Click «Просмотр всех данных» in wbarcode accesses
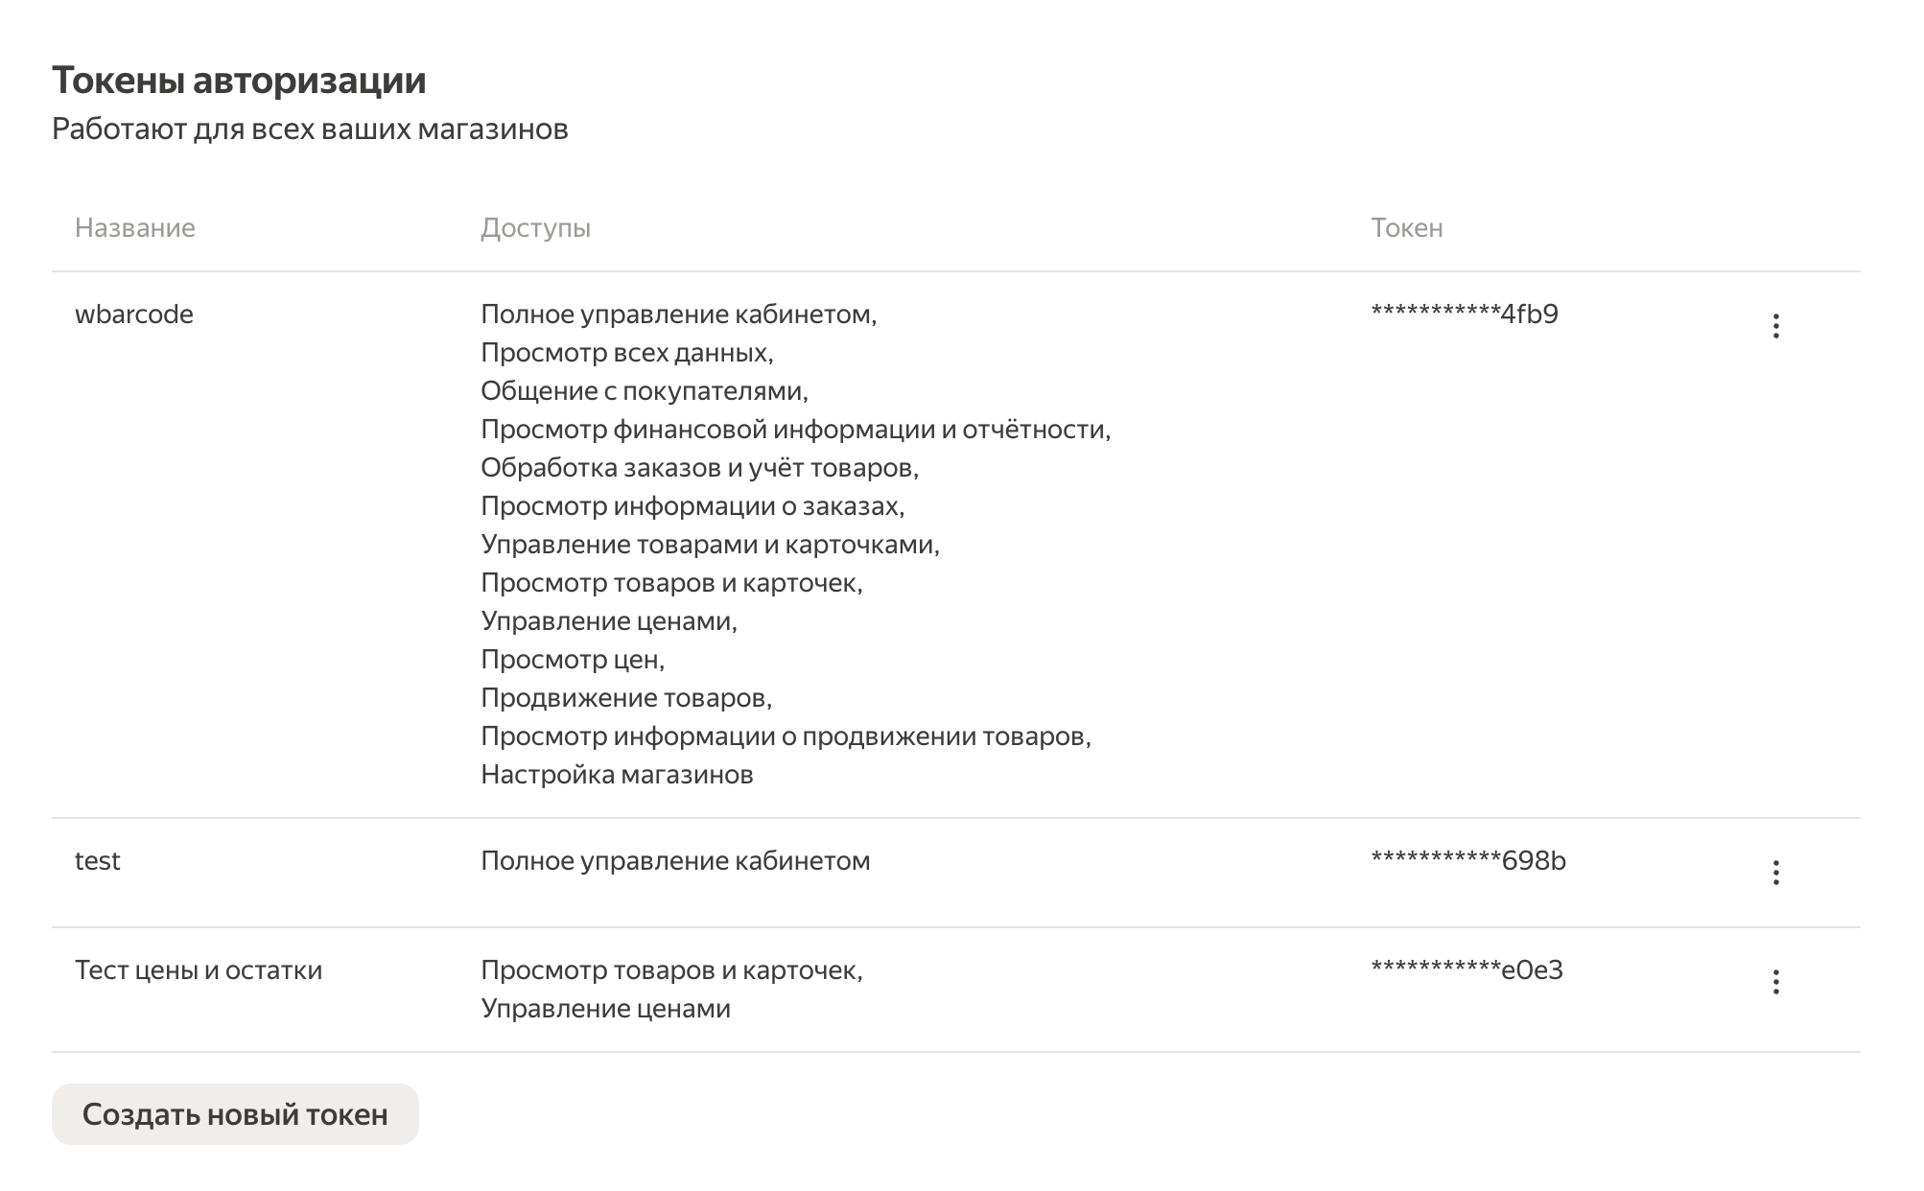The image size is (1924, 1191). tap(625, 351)
